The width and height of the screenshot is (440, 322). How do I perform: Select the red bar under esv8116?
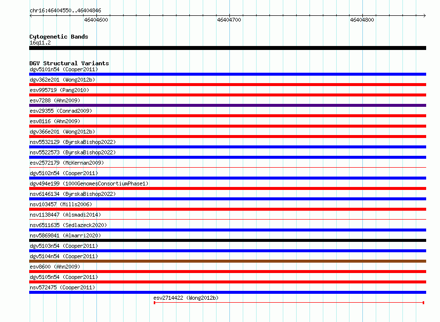point(227,126)
